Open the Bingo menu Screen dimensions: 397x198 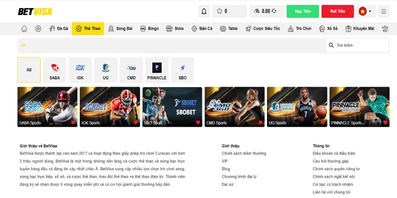[x=149, y=29]
